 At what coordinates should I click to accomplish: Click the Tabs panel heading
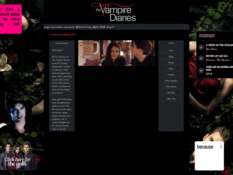[171, 43]
